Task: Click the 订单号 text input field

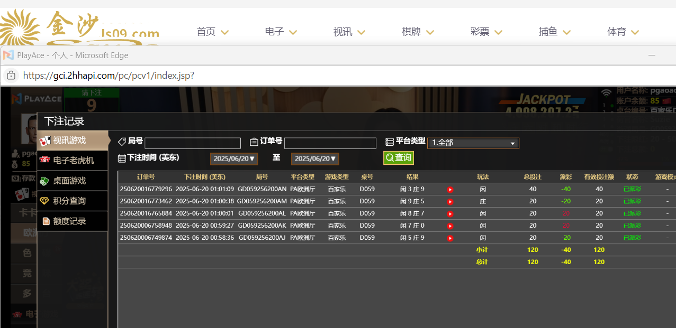Action: point(330,143)
